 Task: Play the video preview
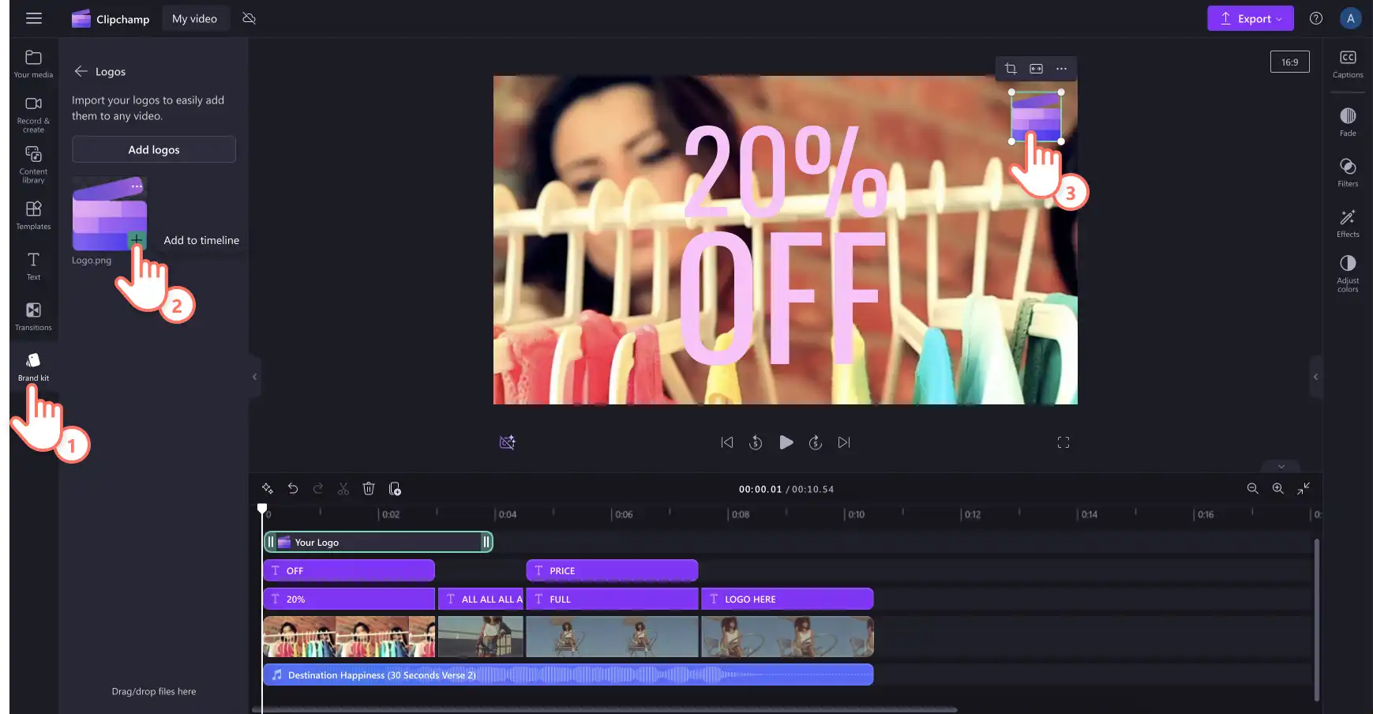coord(786,442)
